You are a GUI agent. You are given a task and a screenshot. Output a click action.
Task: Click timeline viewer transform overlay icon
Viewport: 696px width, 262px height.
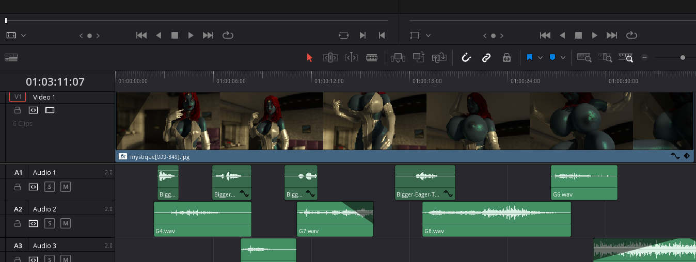tap(415, 36)
